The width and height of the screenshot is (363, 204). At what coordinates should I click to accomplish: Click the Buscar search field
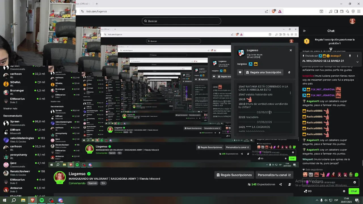click(x=181, y=21)
